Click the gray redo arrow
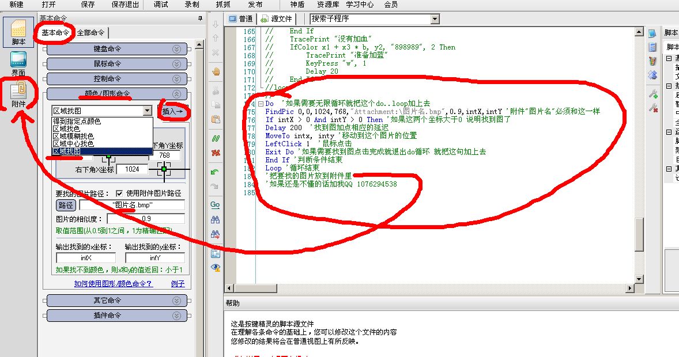679x357 pixels. tap(215, 186)
